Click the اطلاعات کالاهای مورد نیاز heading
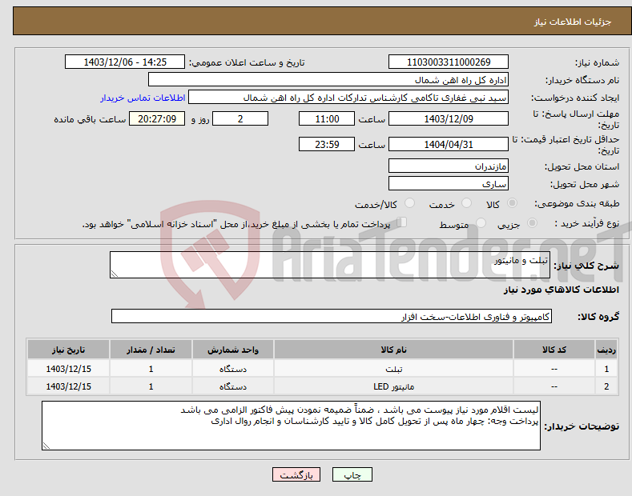 point(561,290)
